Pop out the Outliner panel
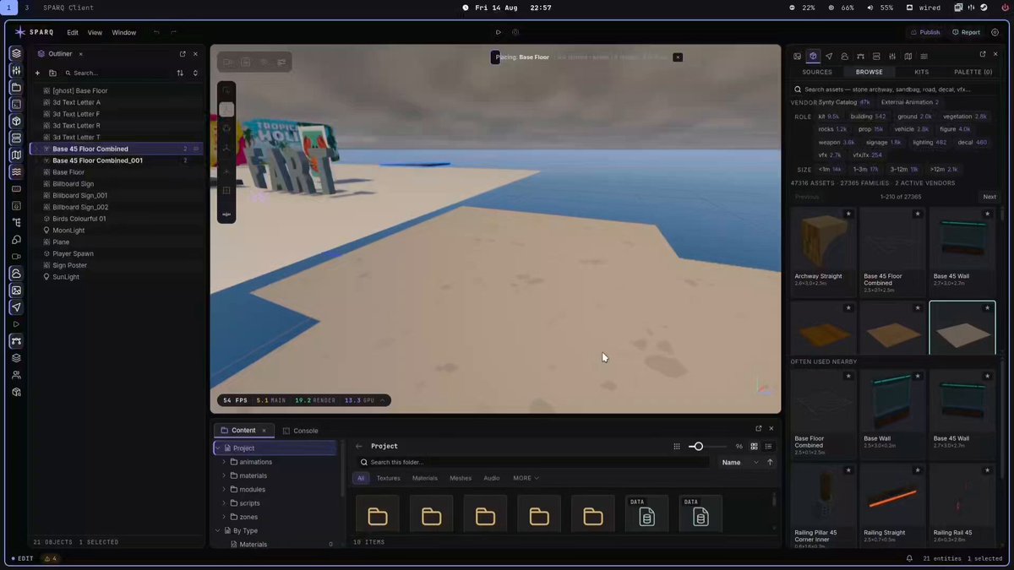The height and width of the screenshot is (570, 1014). 183,54
